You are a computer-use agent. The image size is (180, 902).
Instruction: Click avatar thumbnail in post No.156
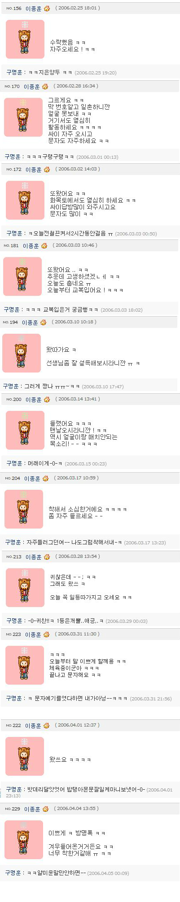click(x=25, y=39)
